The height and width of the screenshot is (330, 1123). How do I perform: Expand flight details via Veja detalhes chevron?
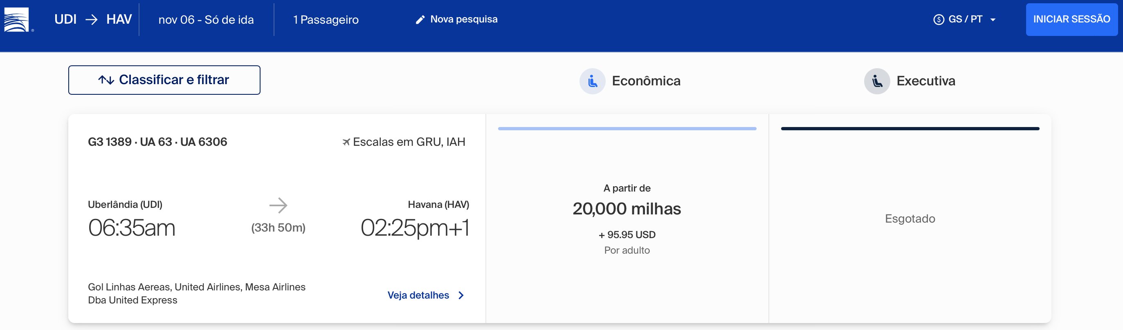pyautogui.click(x=461, y=295)
